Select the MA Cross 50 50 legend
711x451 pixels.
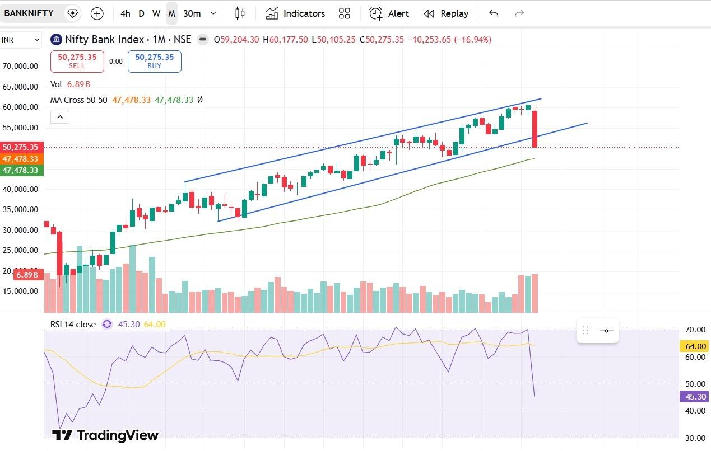click(x=126, y=100)
